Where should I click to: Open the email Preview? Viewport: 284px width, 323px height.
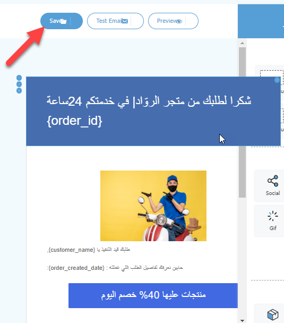pos(173,21)
